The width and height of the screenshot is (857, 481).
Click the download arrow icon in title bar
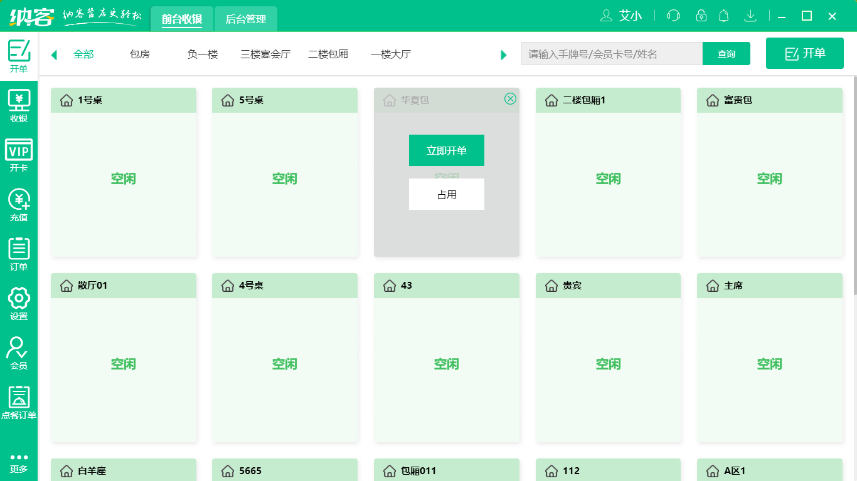[750, 16]
